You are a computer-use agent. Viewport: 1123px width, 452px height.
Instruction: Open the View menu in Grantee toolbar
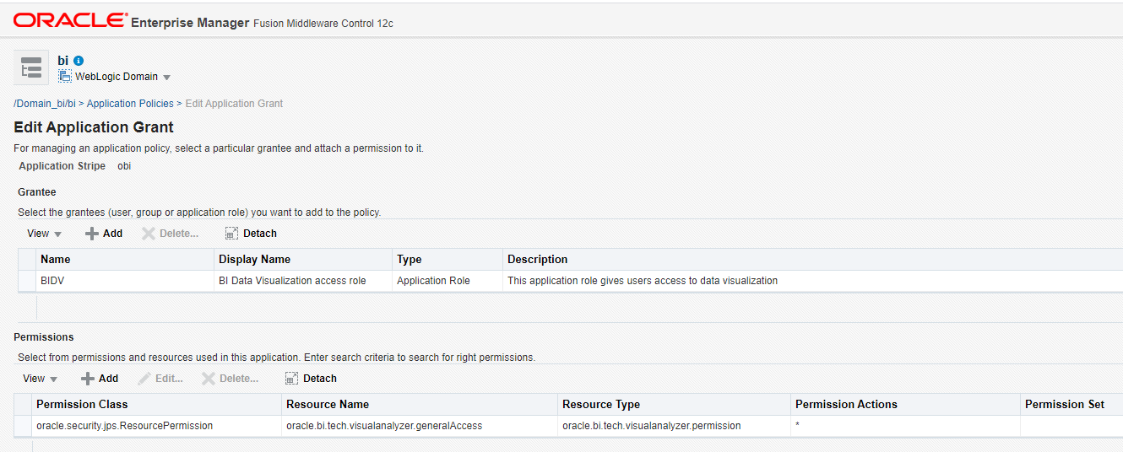tap(44, 234)
